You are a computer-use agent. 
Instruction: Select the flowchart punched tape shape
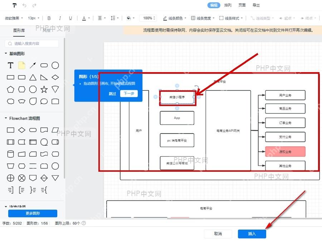(x=44, y=154)
